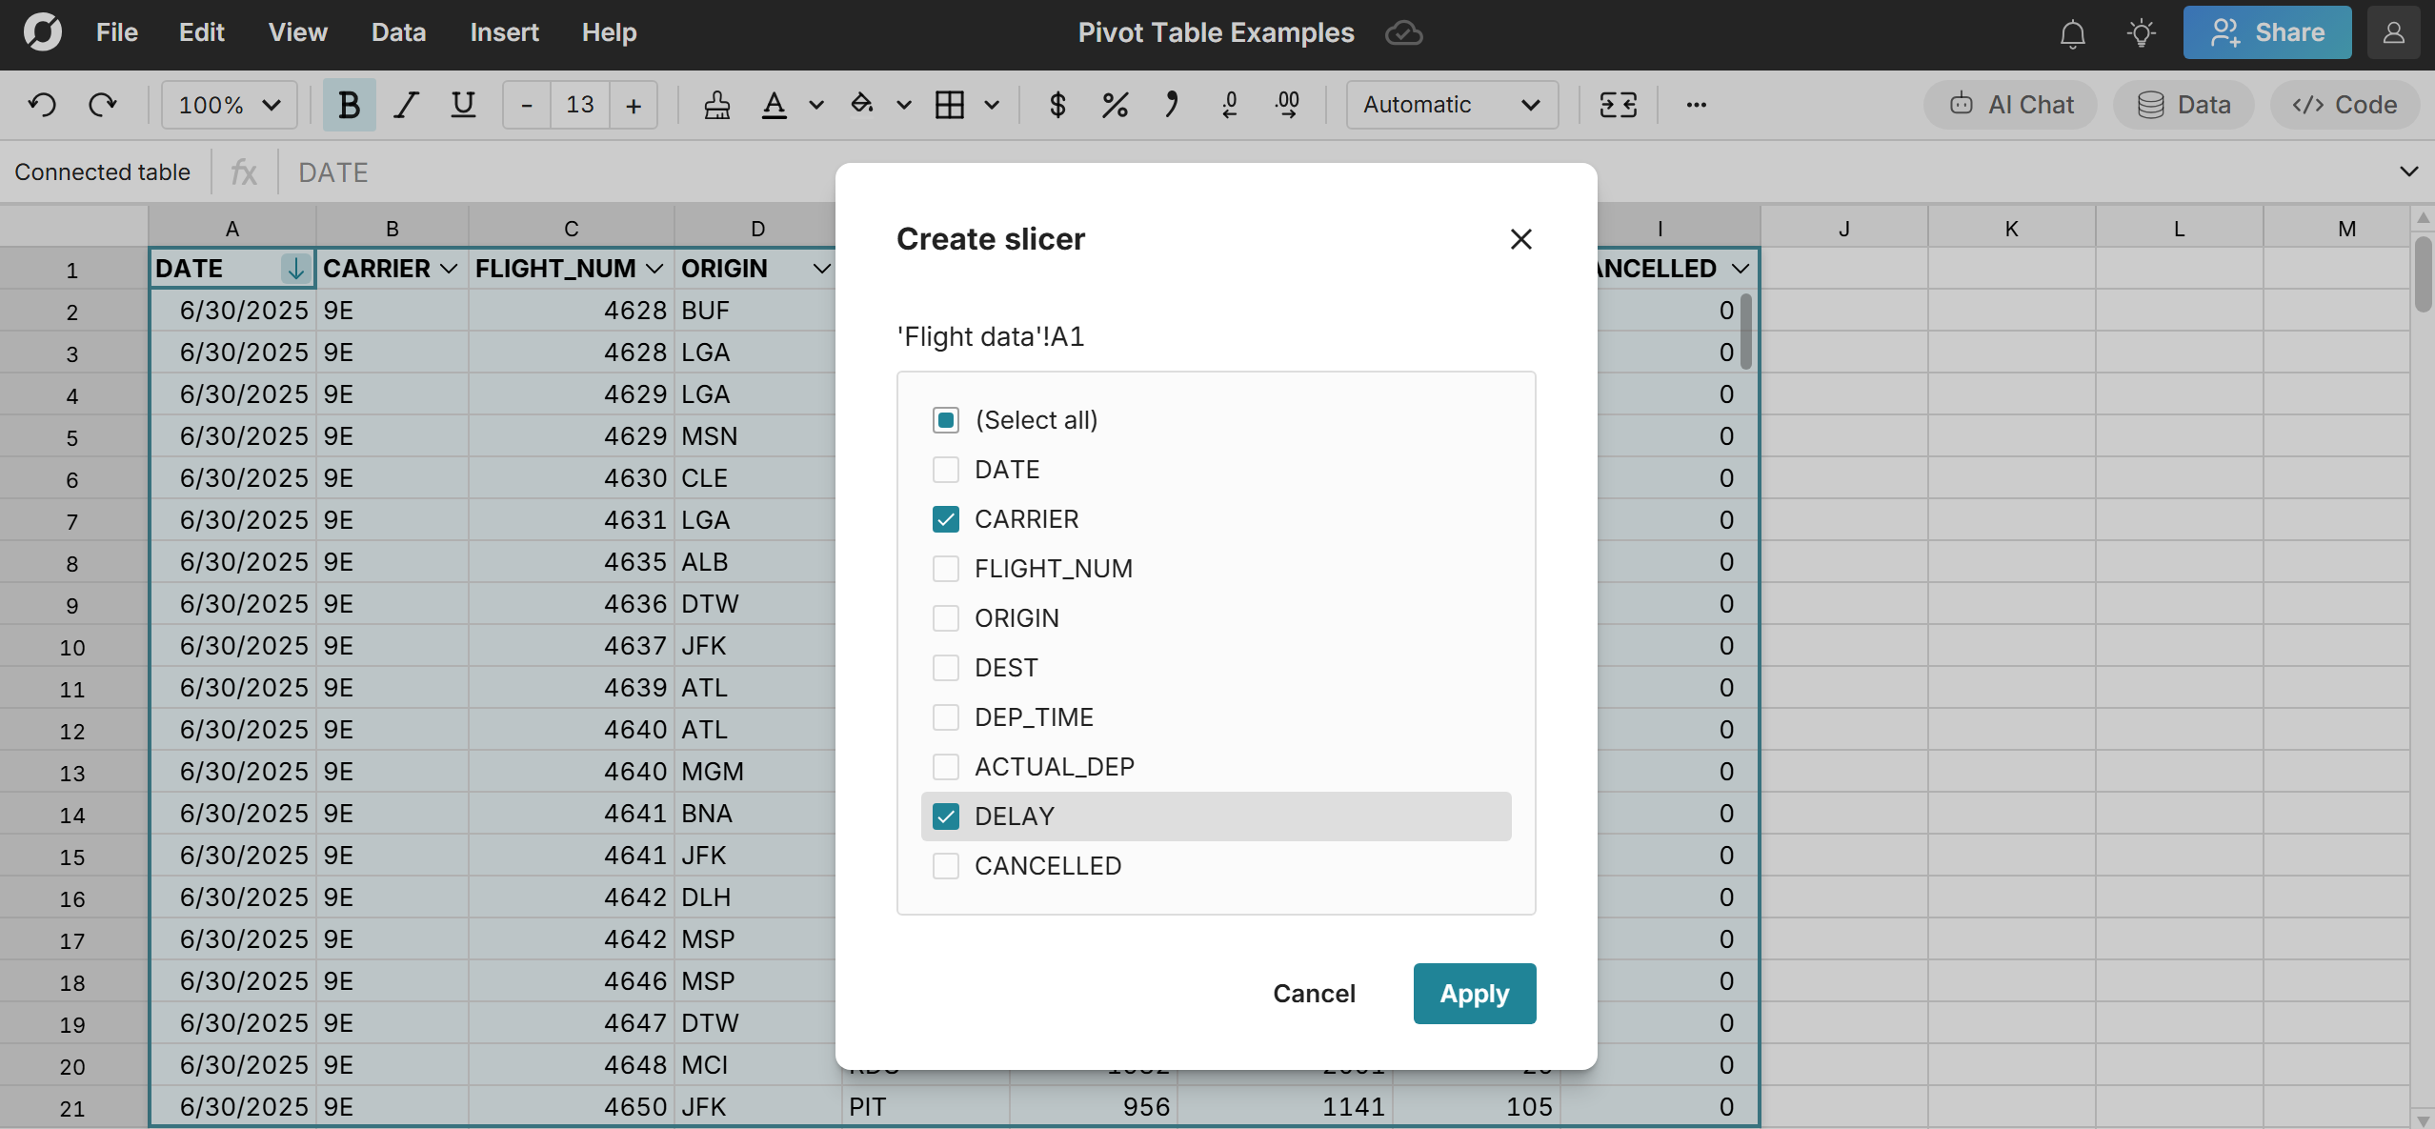Viewport: 2435px width, 1129px height.
Task: Open the Automatic number format dropdown
Action: pyautogui.click(x=1450, y=105)
